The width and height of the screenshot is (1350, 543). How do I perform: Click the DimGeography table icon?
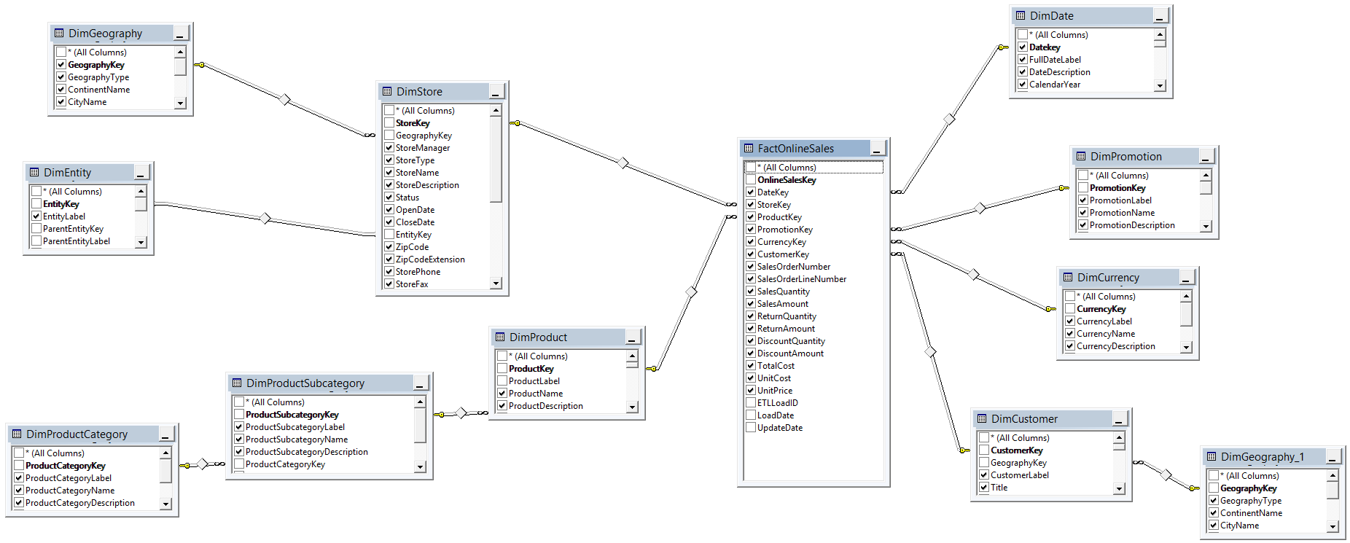[59, 33]
